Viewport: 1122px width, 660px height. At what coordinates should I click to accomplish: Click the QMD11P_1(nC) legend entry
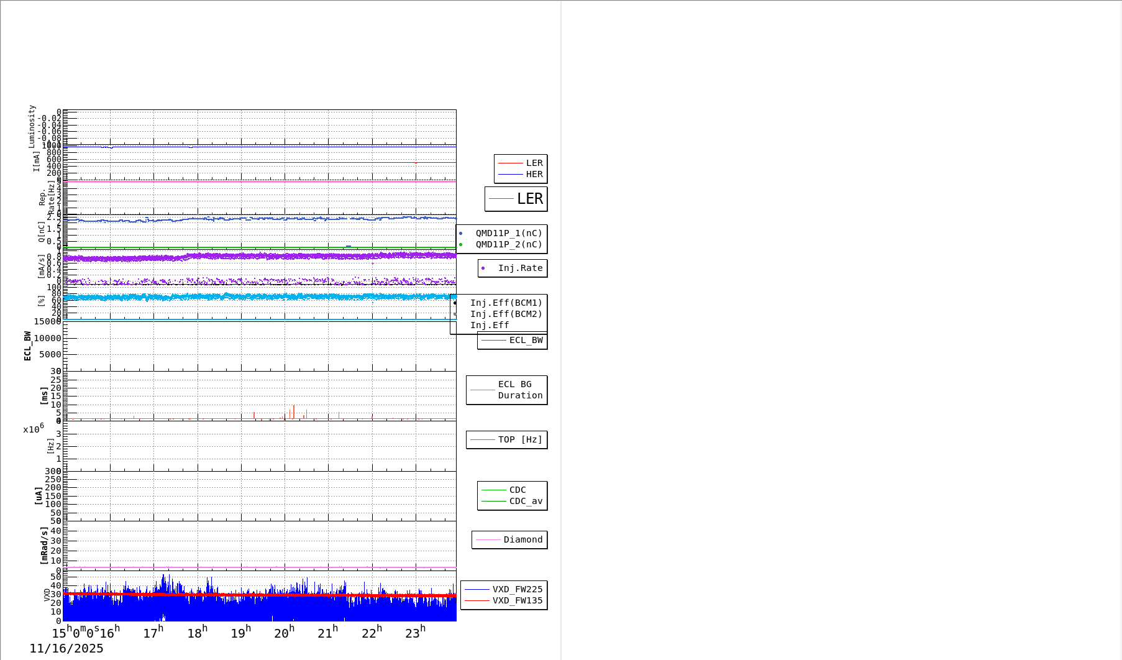508,234
